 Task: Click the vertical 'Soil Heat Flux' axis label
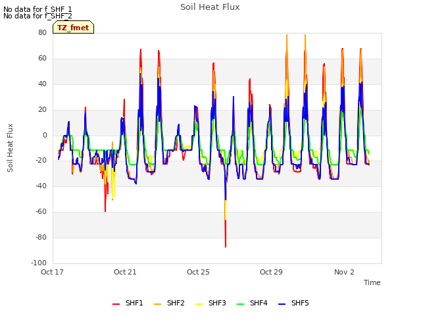pyautogui.click(x=10, y=147)
